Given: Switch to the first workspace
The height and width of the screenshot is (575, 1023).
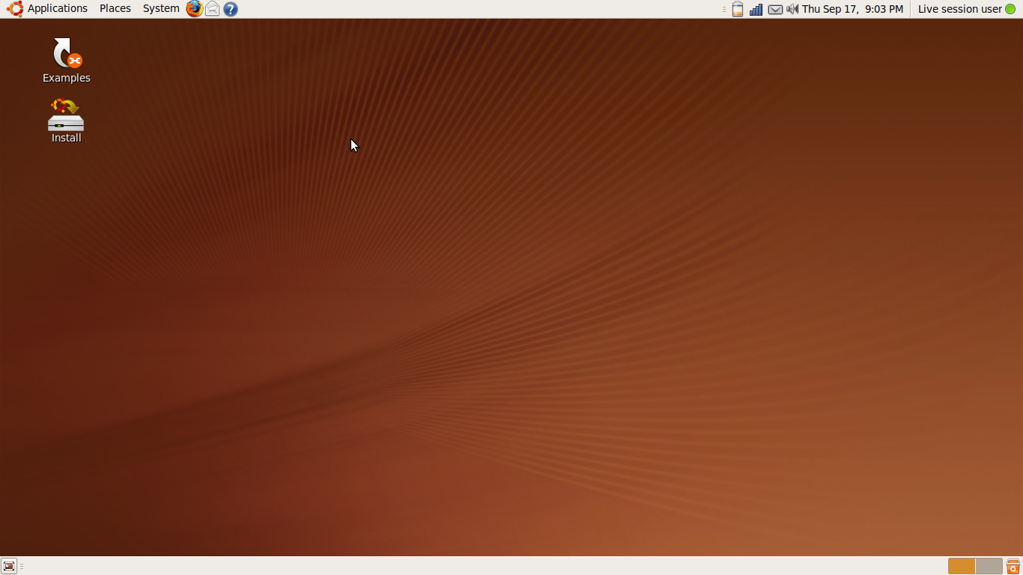Looking at the screenshot, I should (x=962, y=566).
